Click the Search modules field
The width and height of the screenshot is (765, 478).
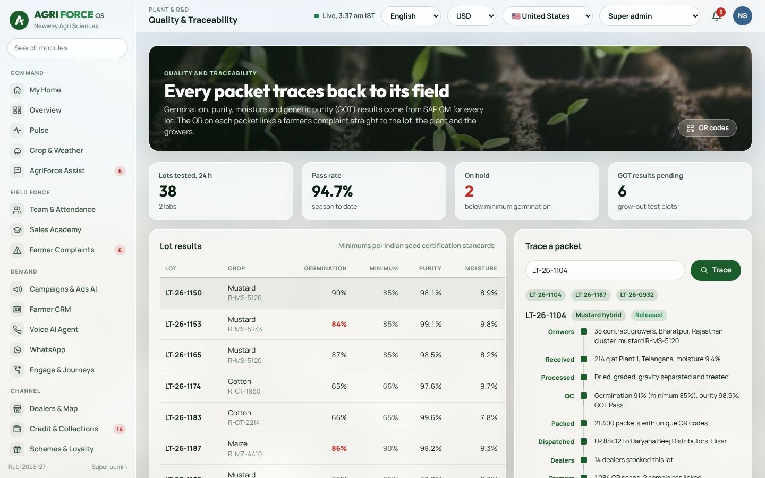(68, 48)
